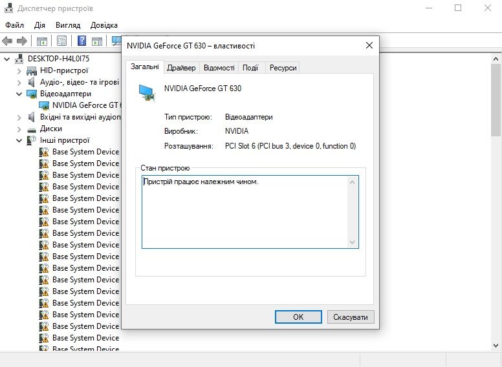Click the computer icon beside DESKTOP-H4L0I75

coord(19,59)
